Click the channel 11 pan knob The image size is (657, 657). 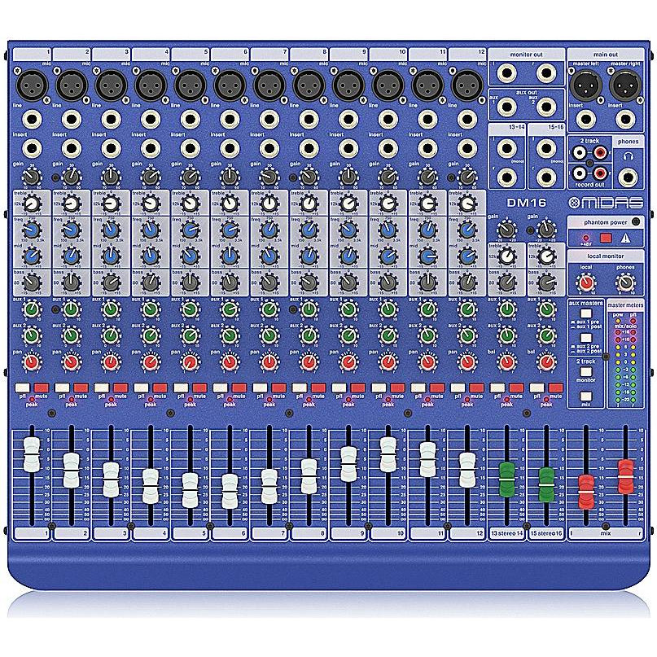(427, 362)
